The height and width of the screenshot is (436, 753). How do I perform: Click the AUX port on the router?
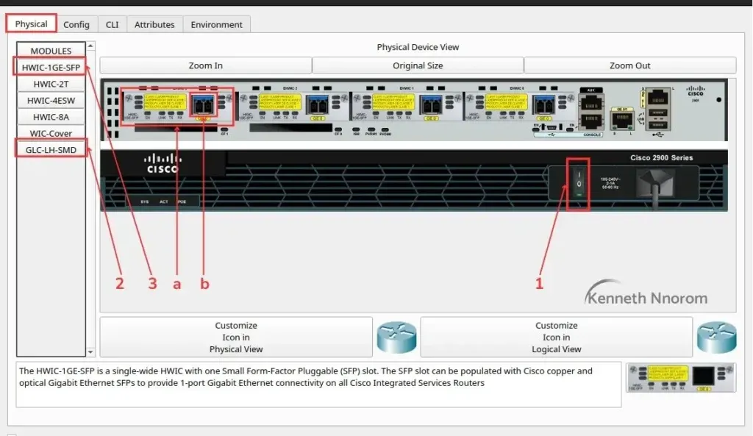(x=591, y=104)
